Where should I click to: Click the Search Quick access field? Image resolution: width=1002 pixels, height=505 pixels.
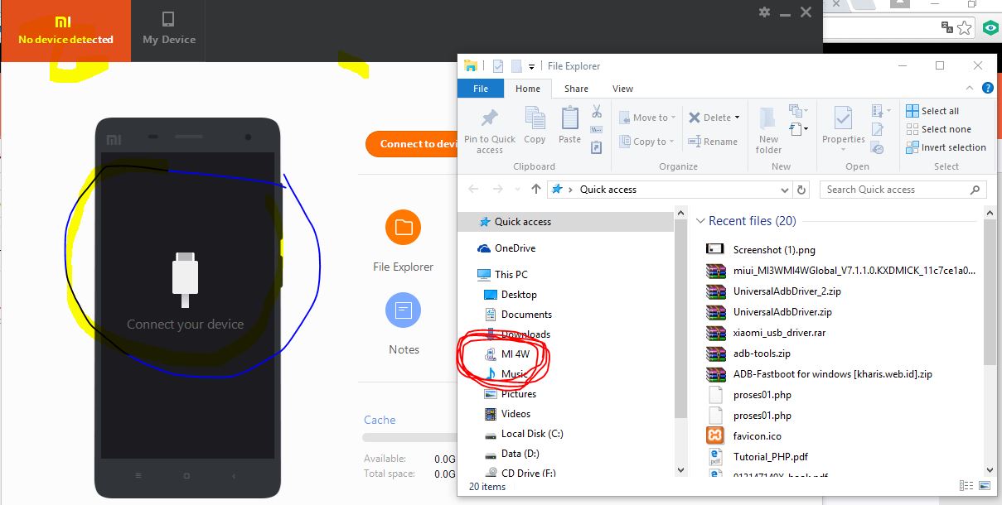coord(903,190)
